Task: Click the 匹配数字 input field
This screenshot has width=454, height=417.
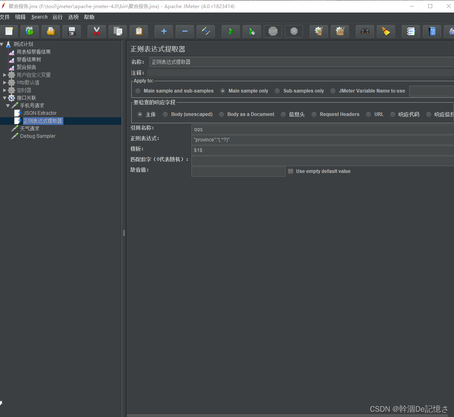Action: click(x=323, y=161)
